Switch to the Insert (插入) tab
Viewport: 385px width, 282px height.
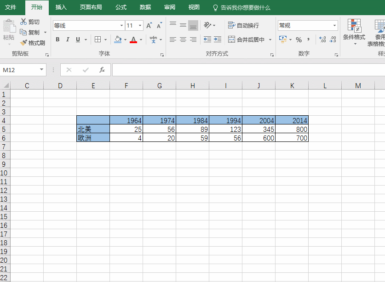pos(61,7)
